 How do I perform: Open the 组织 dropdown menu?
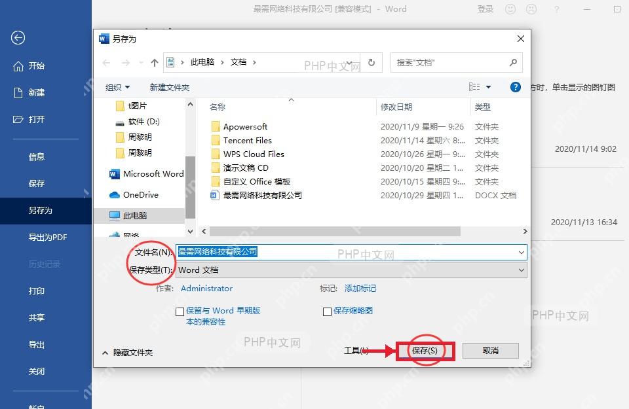point(117,87)
